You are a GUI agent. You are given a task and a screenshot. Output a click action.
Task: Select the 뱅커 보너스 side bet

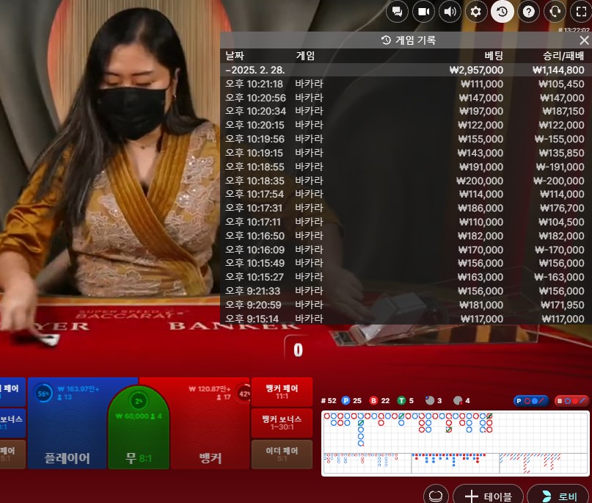coord(282,423)
